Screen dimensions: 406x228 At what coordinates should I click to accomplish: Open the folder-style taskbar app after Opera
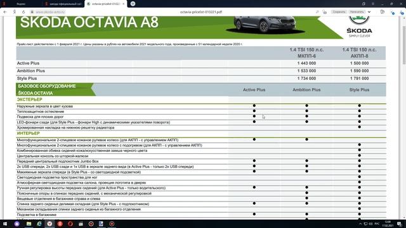pos(81,224)
